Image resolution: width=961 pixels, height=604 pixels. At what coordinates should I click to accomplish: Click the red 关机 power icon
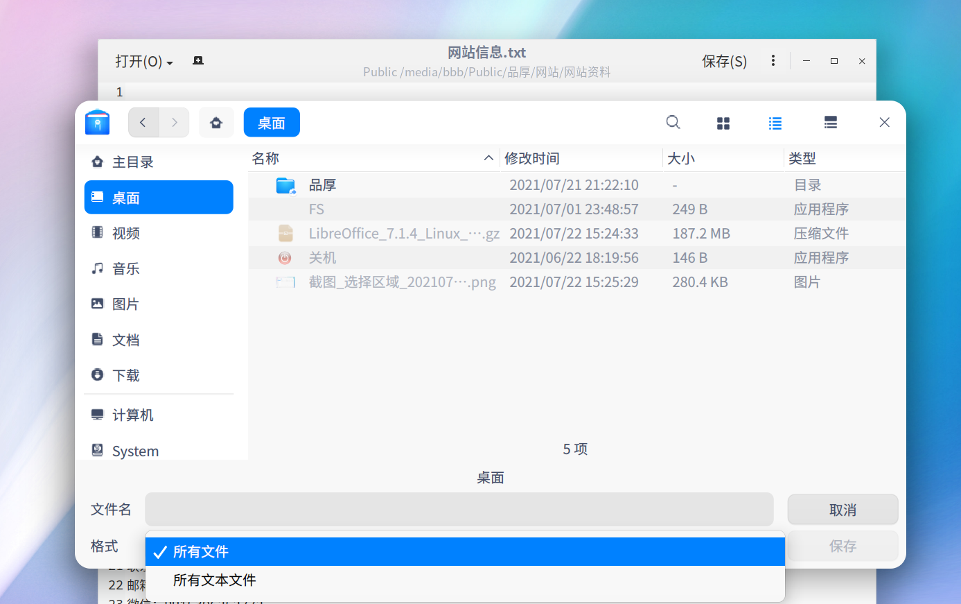(x=285, y=258)
